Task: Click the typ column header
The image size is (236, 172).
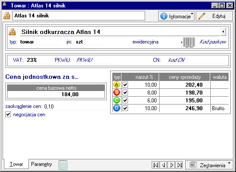Action: (117, 77)
